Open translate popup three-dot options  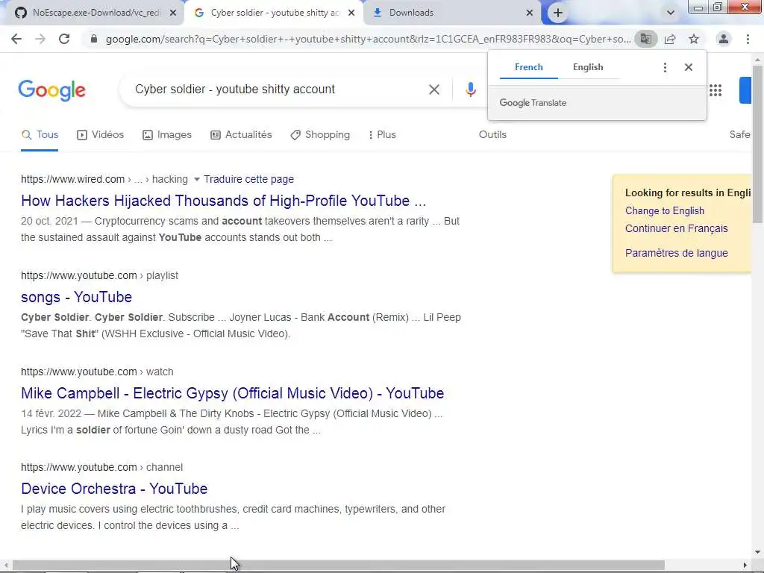click(665, 67)
